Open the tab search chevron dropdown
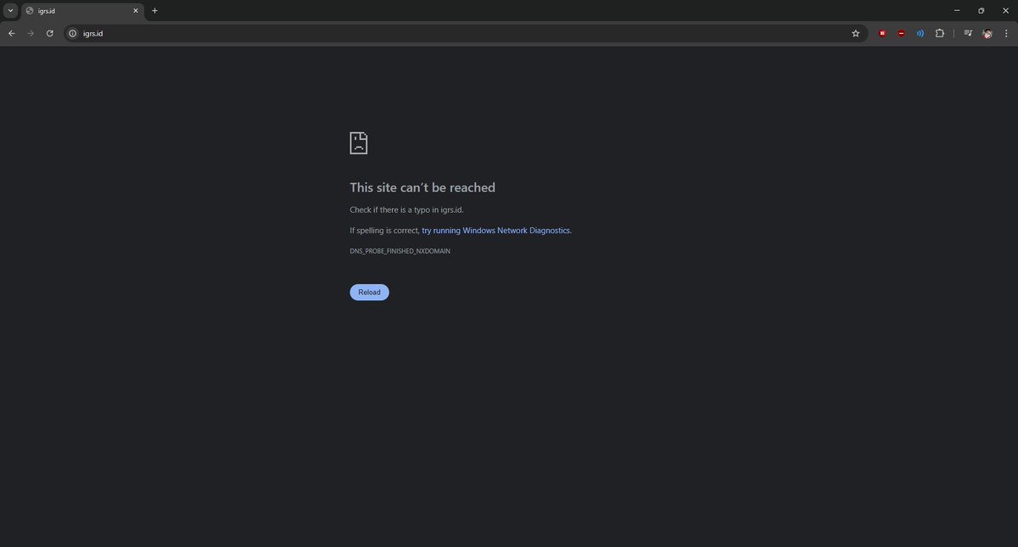1018x547 pixels. (11, 10)
